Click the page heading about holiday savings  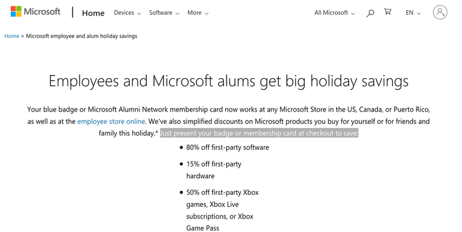pos(228,81)
